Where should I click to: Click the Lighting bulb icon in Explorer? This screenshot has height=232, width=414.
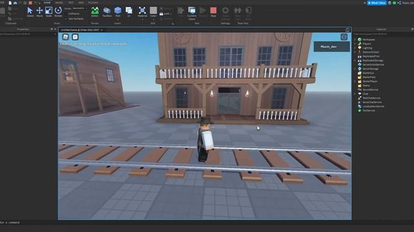point(360,48)
